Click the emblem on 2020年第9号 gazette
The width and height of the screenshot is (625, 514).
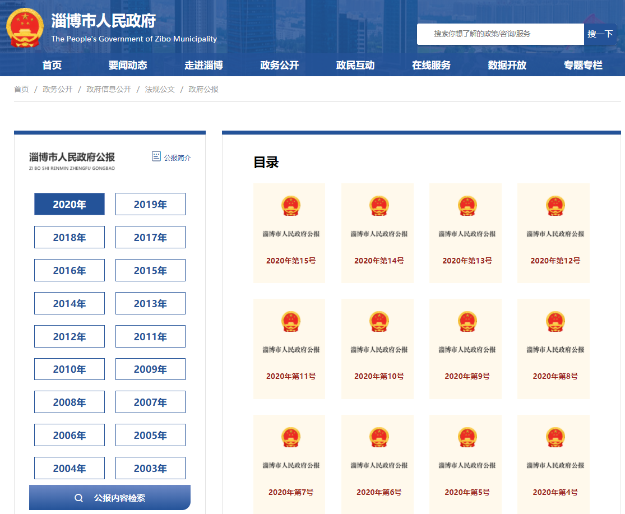coord(467,321)
